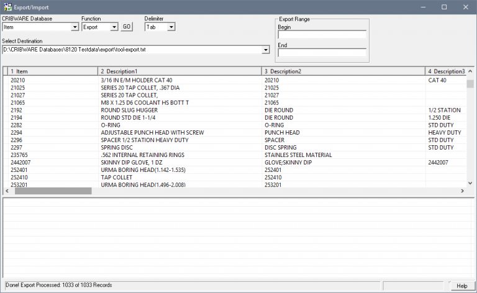The image size is (477, 293).
Task: Click the Description3 column header
Action: pos(444,71)
